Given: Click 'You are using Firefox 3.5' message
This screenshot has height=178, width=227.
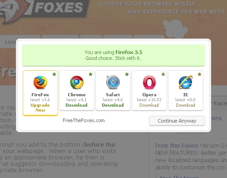Looking at the screenshot, I should pyautogui.click(x=113, y=52).
